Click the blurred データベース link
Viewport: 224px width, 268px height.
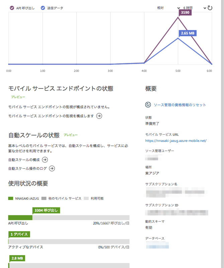[157, 245]
